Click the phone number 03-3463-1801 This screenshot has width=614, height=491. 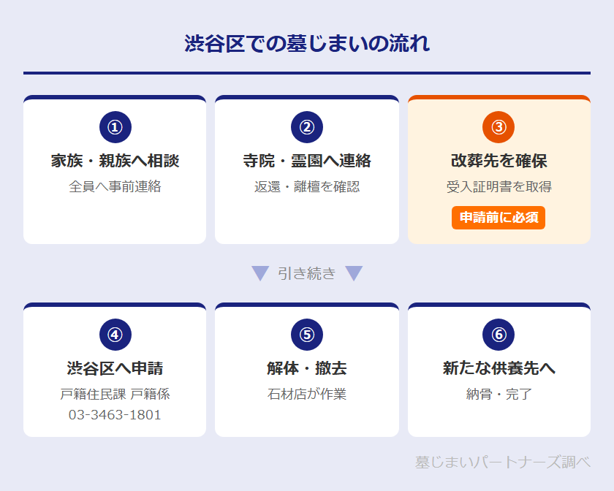click(x=115, y=415)
